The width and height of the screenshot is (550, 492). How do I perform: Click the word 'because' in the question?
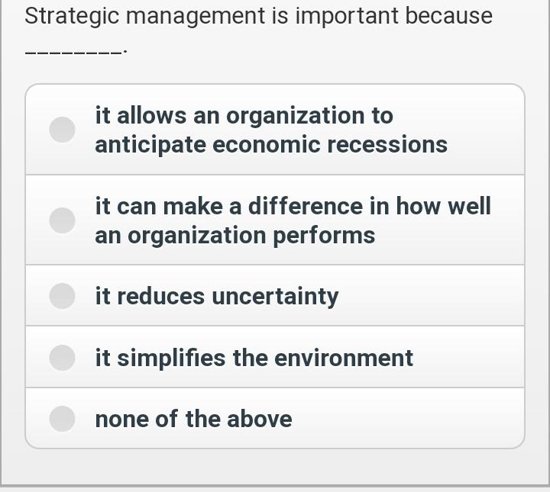pyautogui.click(x=449, y=16)
